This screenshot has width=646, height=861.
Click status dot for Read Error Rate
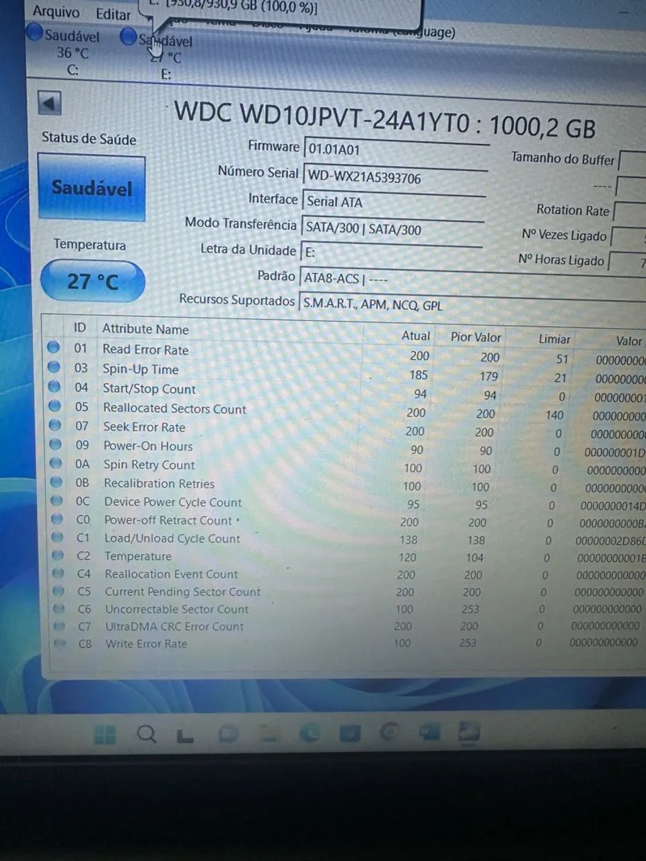coord(53,348)
